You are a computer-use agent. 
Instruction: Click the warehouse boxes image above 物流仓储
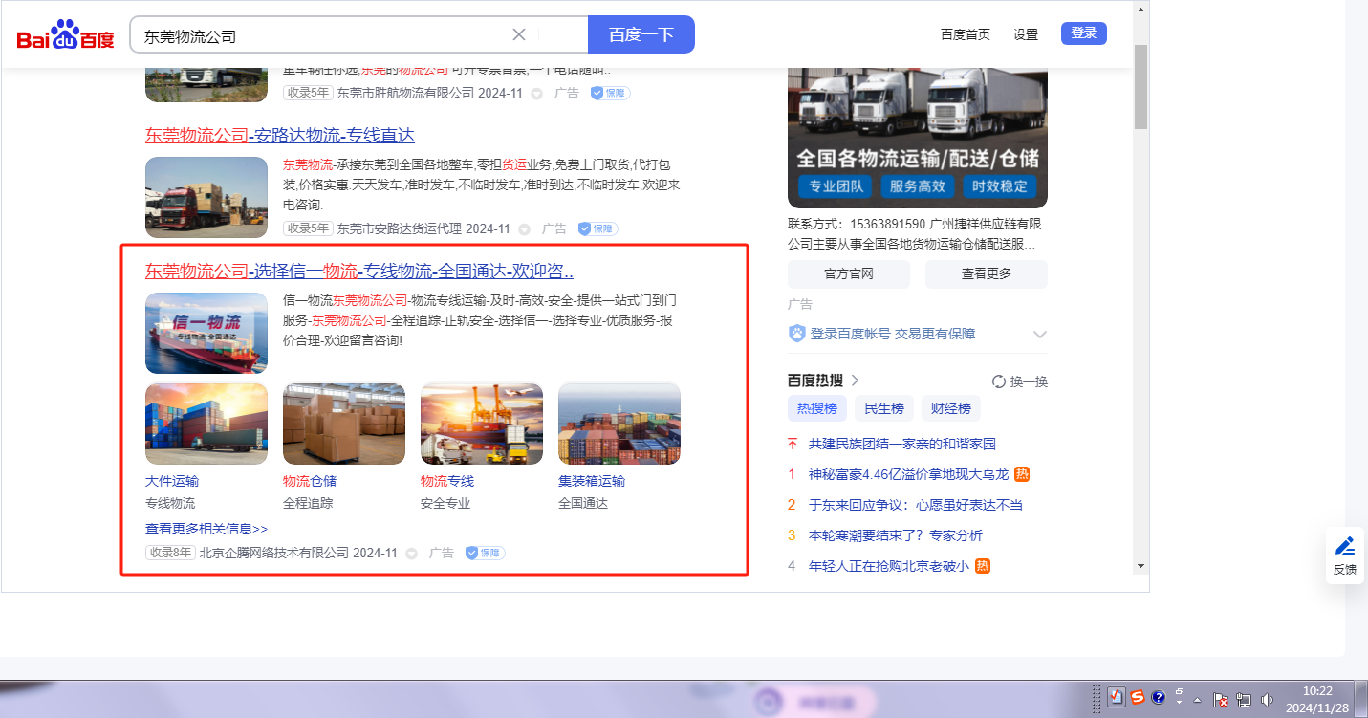point(344,424)
